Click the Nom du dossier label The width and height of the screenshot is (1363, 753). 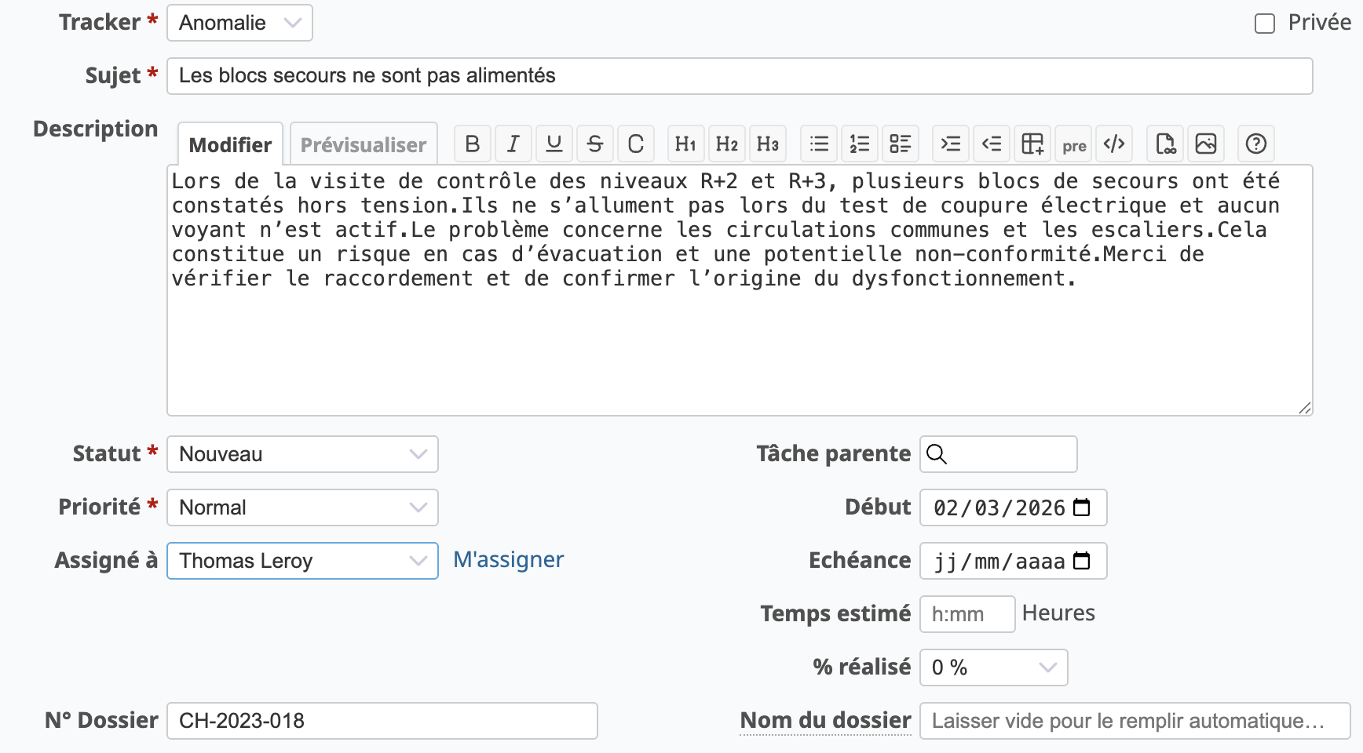[825, 720]
